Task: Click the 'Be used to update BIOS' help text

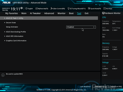Action: (14, 74)
